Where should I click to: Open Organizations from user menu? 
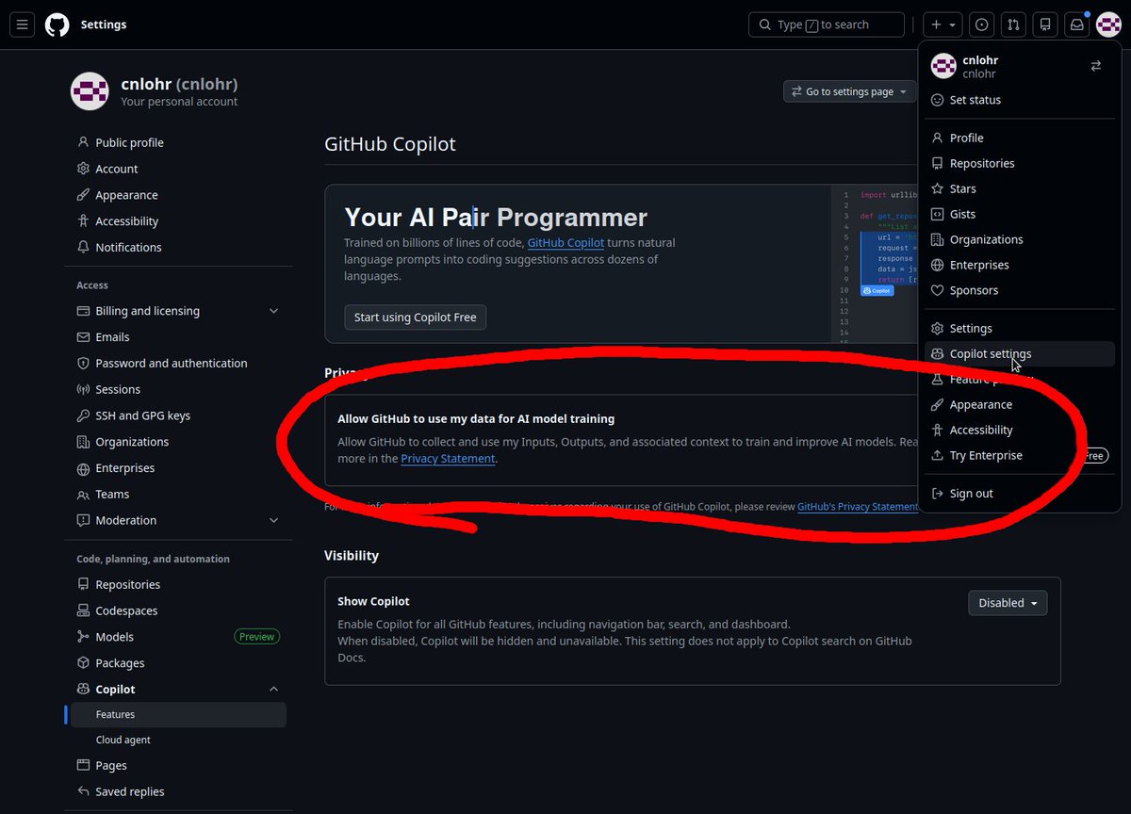(x=1020, y=239)
